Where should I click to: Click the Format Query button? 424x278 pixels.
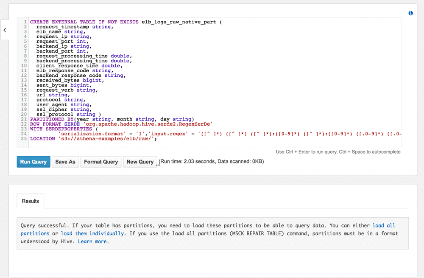pos(101,162)
